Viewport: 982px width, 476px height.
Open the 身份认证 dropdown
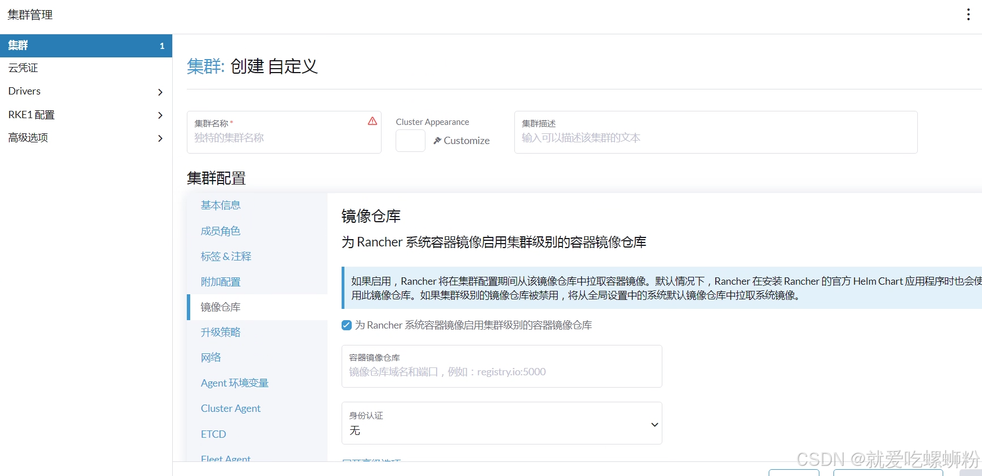(502, 423)
